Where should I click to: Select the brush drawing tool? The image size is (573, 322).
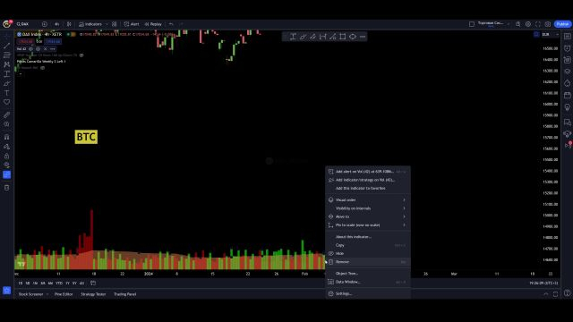[6, 83]
